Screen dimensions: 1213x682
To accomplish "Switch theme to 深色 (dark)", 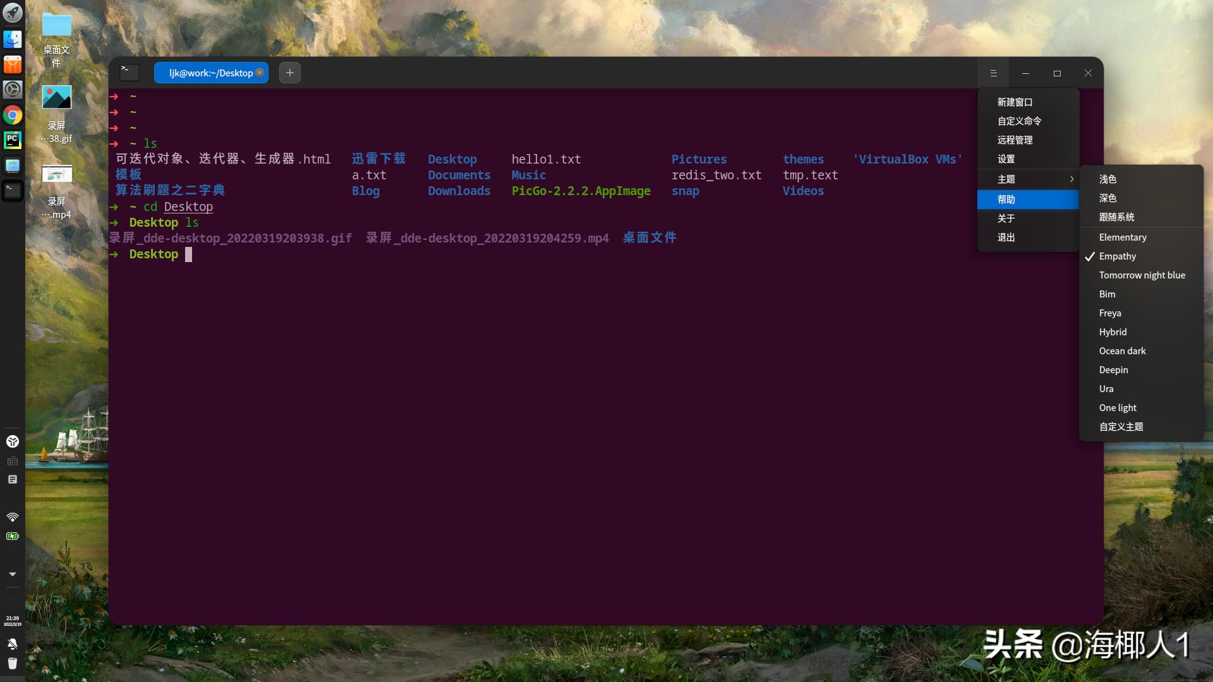I will click(1109, 198).
